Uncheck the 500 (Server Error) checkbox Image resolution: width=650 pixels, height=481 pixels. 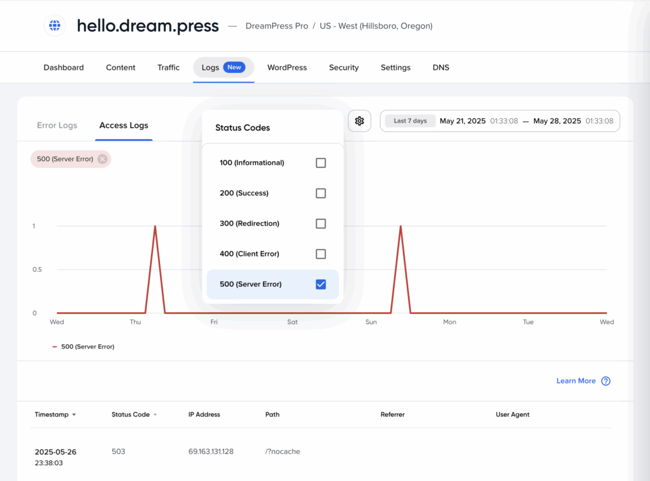pyautogui.click(x=321, y=284)
